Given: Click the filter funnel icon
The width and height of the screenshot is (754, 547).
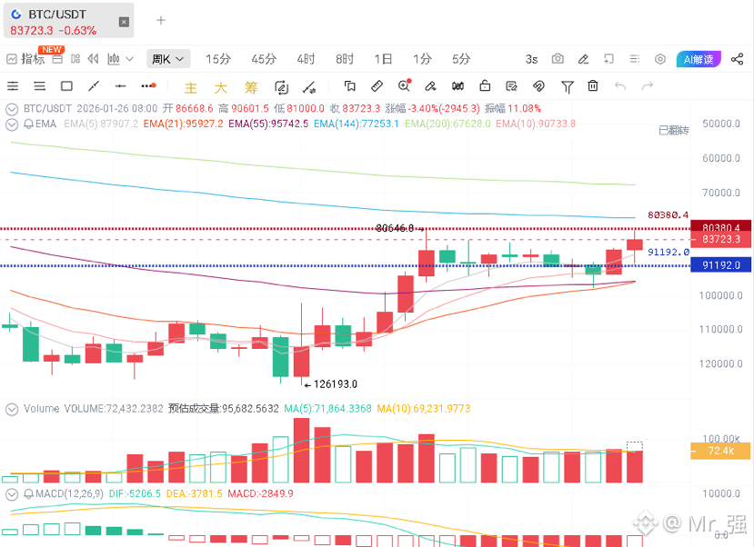Looking at the screenshot, I should coord(567,86).
